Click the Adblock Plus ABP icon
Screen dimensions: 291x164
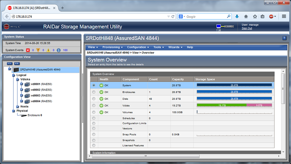tap(271, 16)
